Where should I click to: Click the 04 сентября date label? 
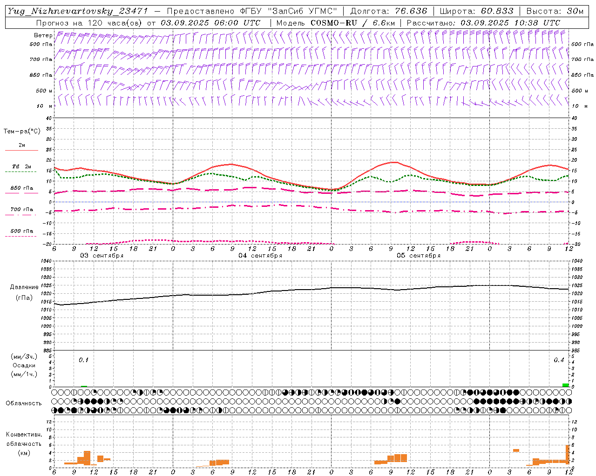[x=260, y=256]
